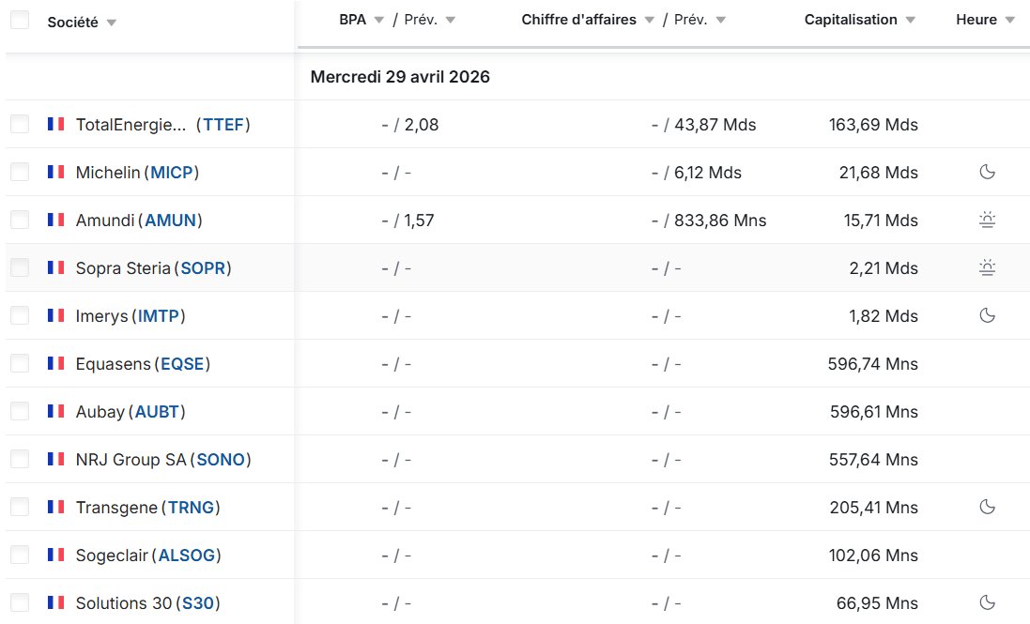Screen dimensions: 1030x624
Task: Click the moon icon in Imerys row
Action: (988, 315)
